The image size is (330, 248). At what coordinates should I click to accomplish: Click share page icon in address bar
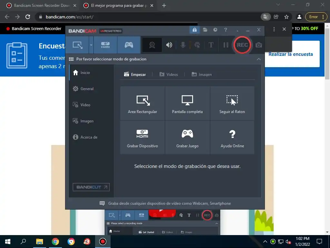276,17
